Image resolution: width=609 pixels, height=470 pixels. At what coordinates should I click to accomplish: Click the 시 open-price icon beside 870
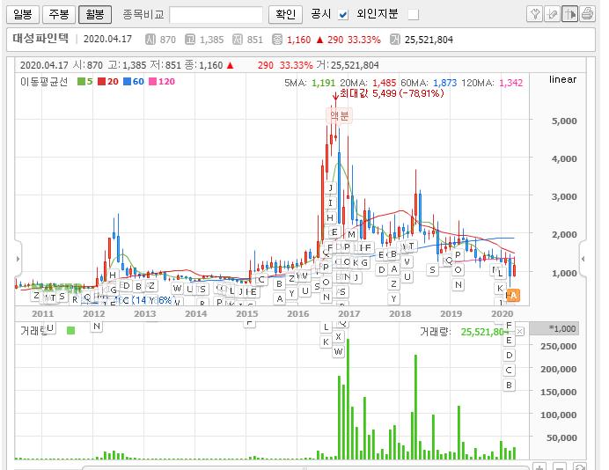[x=150, y=40]
